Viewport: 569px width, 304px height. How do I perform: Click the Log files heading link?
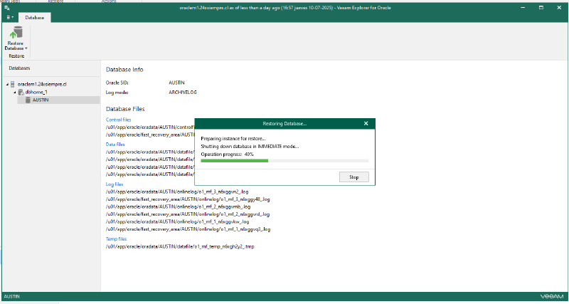[115, 184]
